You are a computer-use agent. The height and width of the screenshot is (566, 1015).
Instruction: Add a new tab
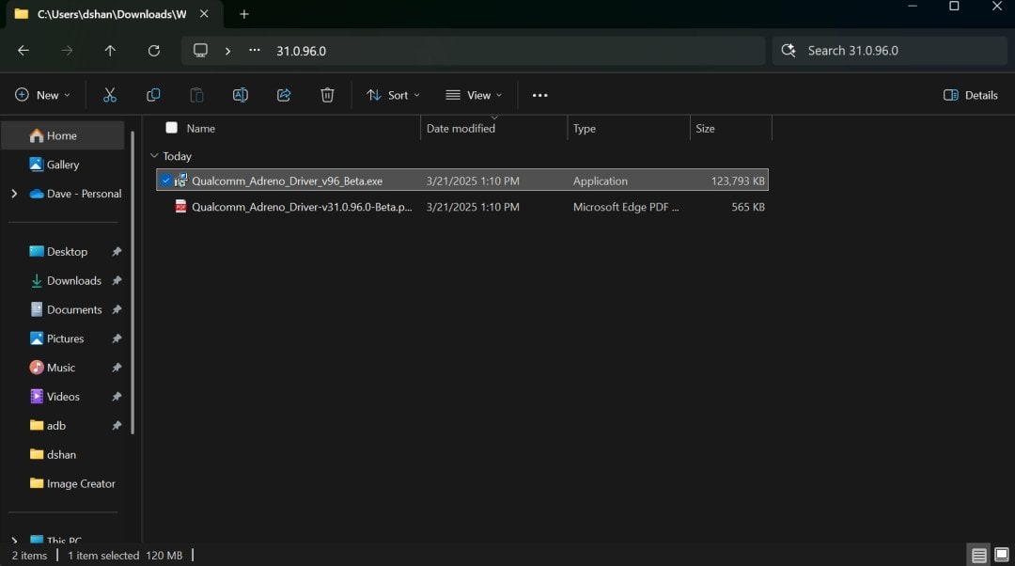[x=244, y=14]
